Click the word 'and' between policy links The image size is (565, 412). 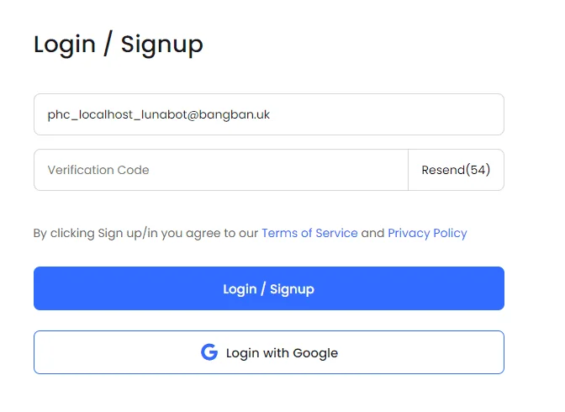point(372,233)
